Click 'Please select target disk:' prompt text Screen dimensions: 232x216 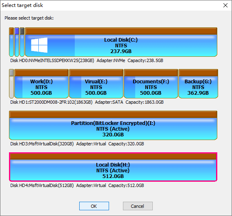pyautogui.click(x=29, y=18)
